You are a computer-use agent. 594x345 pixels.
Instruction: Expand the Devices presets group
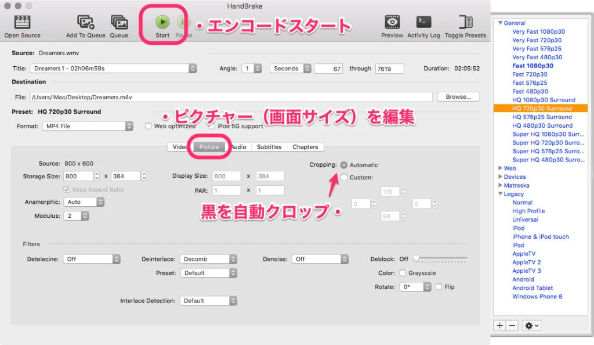coord(501,177)
